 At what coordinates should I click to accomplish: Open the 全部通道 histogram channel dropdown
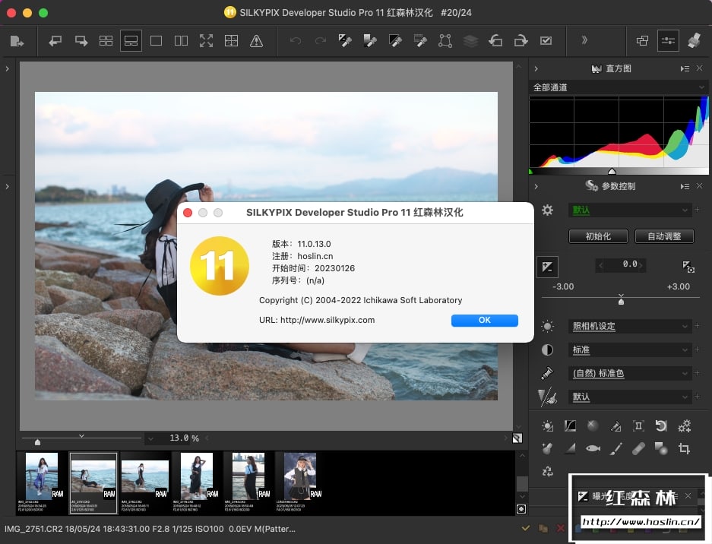[x=619, y=87]
